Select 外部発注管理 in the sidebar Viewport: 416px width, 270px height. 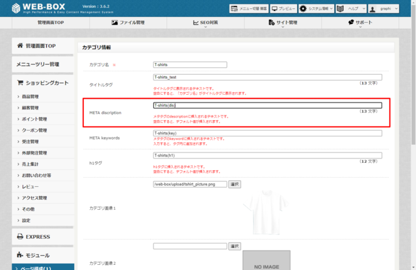(x=43, y=153)
